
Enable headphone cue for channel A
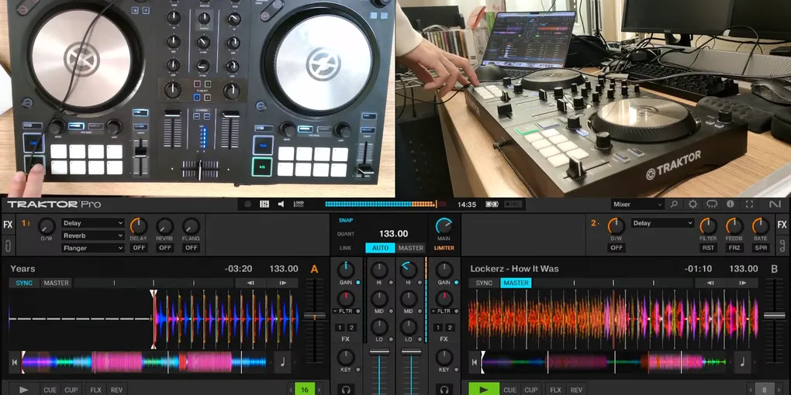[x=346, y=390]
